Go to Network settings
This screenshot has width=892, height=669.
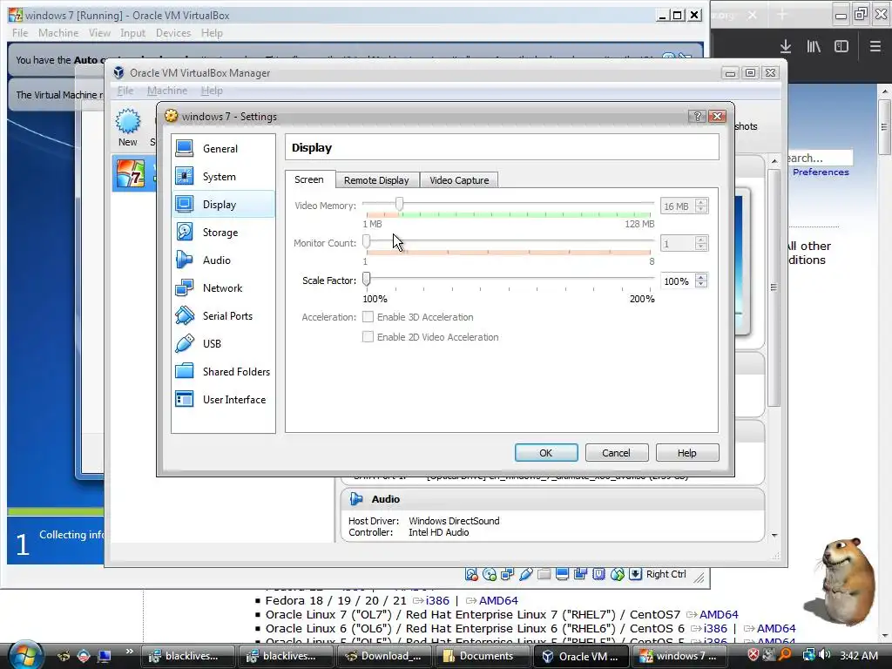pyautogui.click(x=223, y=287)
